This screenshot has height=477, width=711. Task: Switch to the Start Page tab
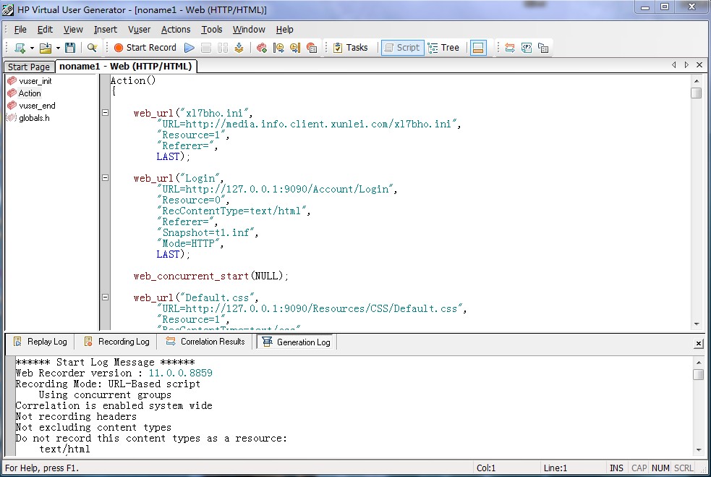pos(29,67)
